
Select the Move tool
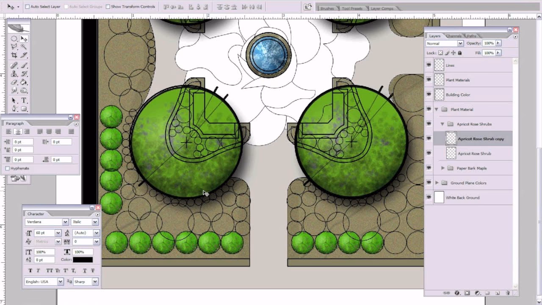point(24,39)
